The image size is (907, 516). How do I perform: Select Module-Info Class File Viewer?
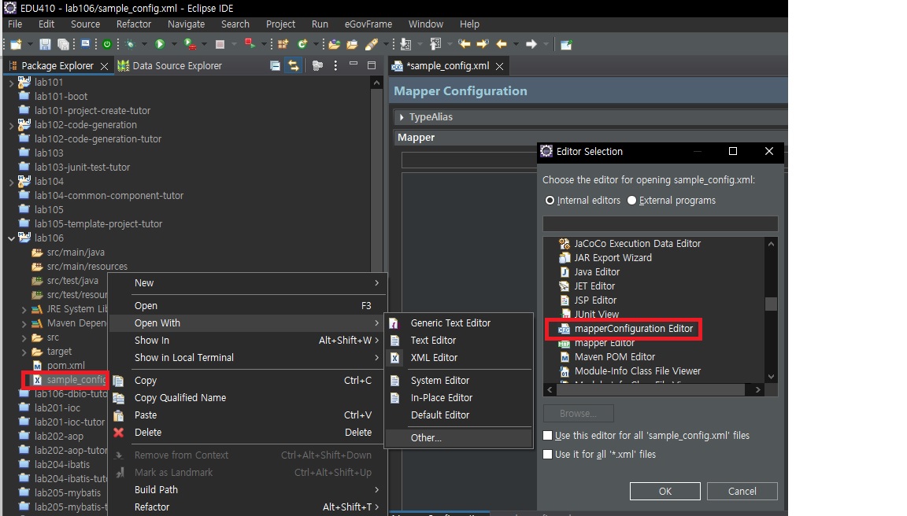(637, 371)
